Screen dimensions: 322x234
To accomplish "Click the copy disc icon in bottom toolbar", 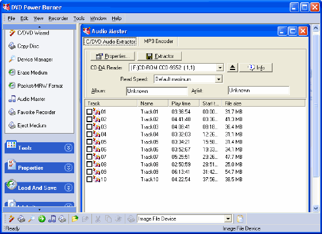I will pos(21,219).
